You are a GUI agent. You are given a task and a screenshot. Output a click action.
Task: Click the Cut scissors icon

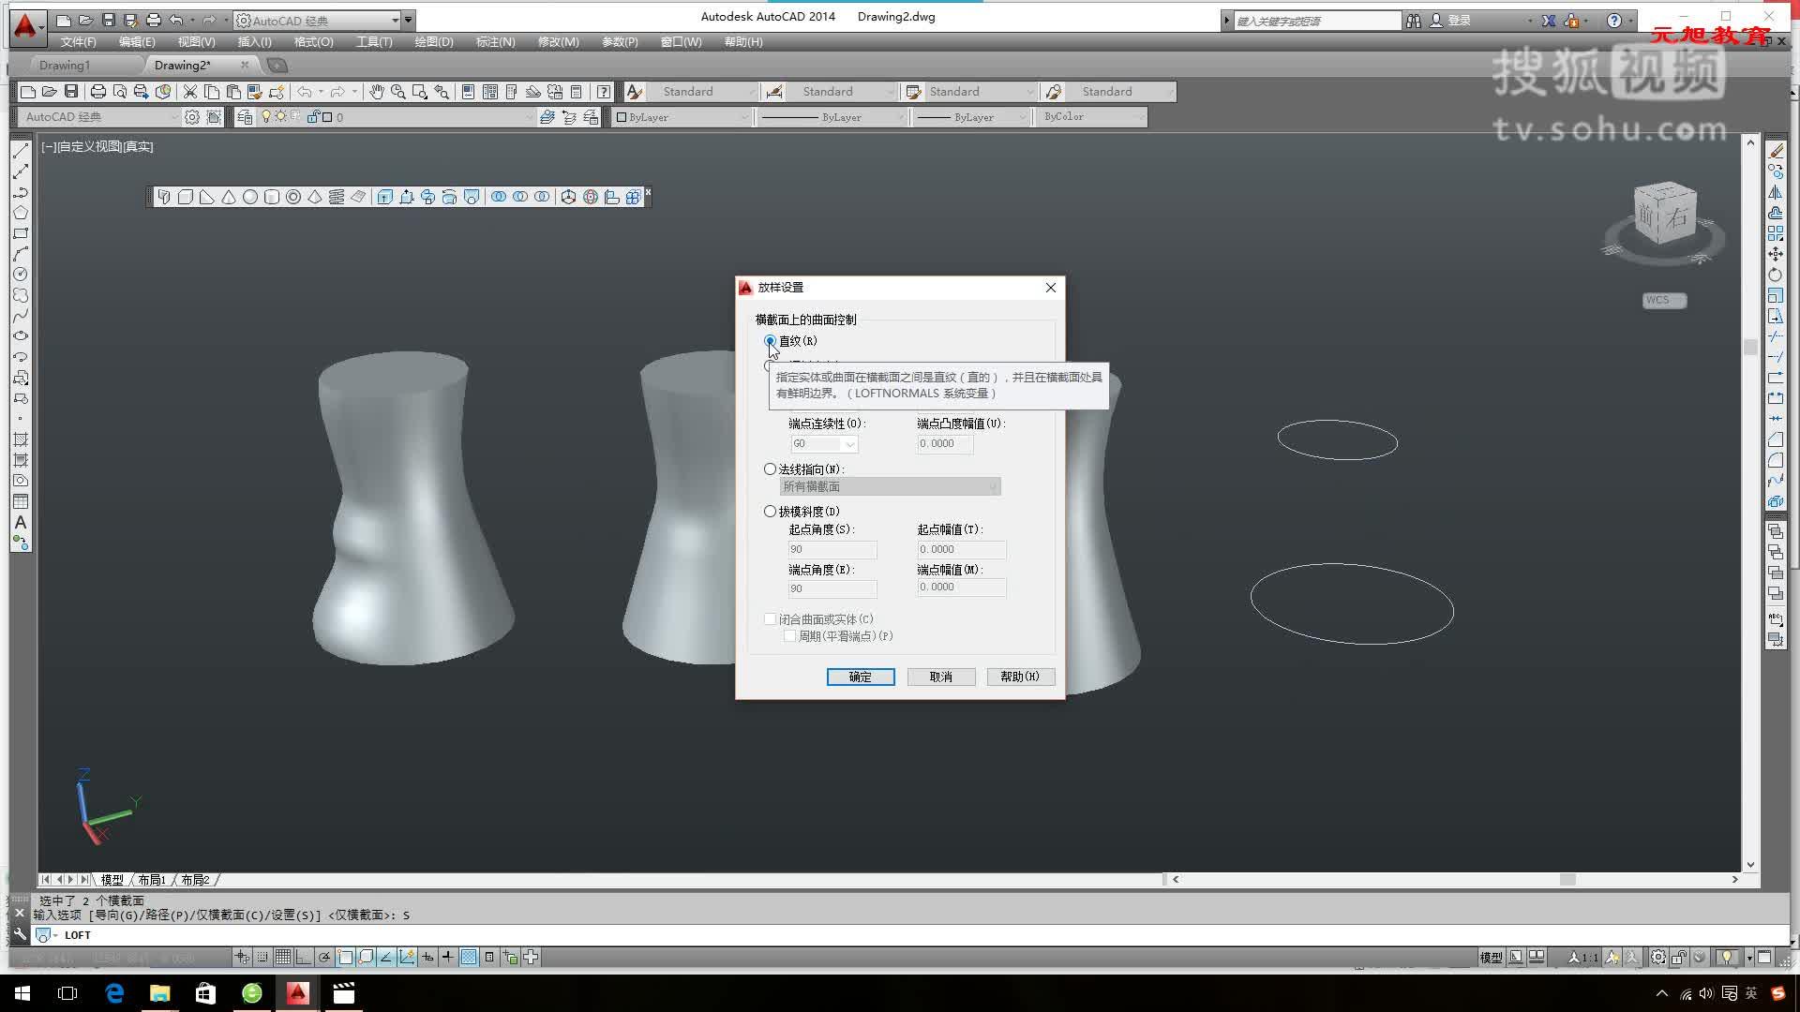[190, 92]
